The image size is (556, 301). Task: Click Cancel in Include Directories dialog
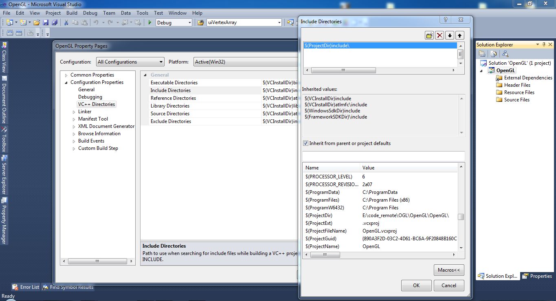[449, 286]
